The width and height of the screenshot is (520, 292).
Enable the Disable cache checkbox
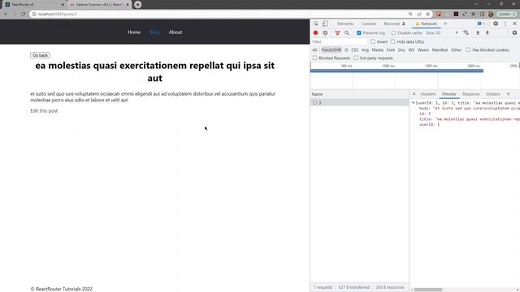point(393,32)
